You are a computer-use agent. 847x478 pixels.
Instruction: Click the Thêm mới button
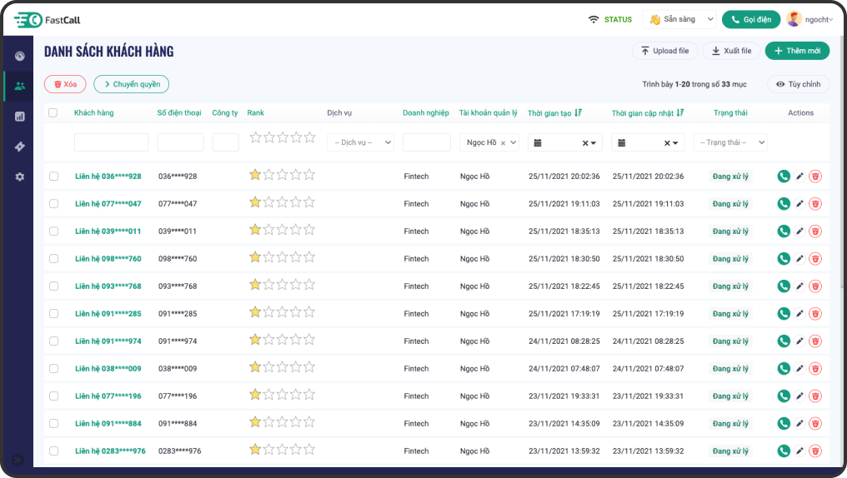click(x=797, y=51)
